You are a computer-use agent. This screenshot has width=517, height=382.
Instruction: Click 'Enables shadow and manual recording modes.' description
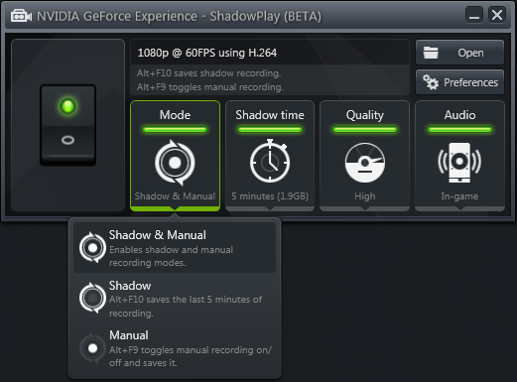171,256
